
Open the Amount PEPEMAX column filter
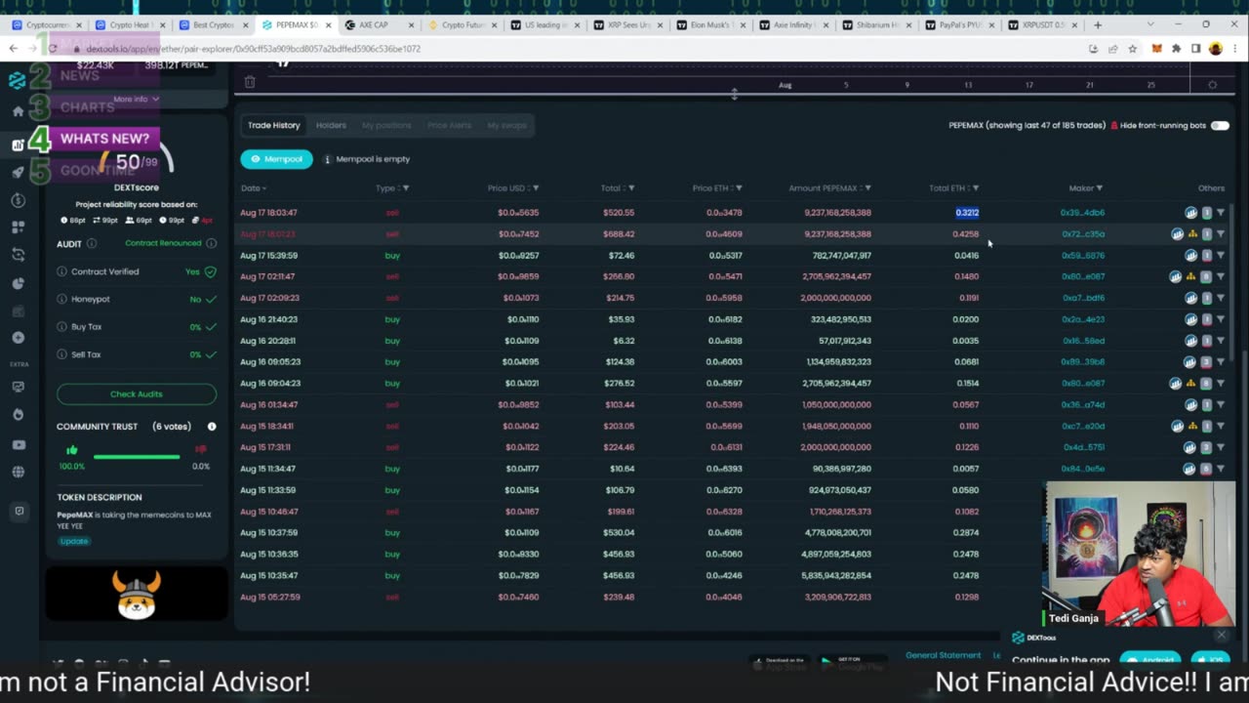point(867,188)
